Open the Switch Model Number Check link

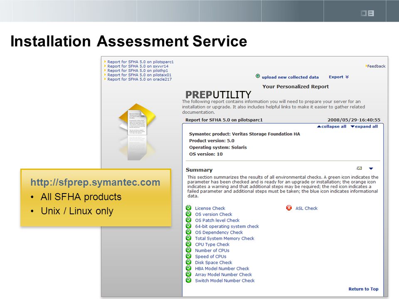tap(225, 281)
